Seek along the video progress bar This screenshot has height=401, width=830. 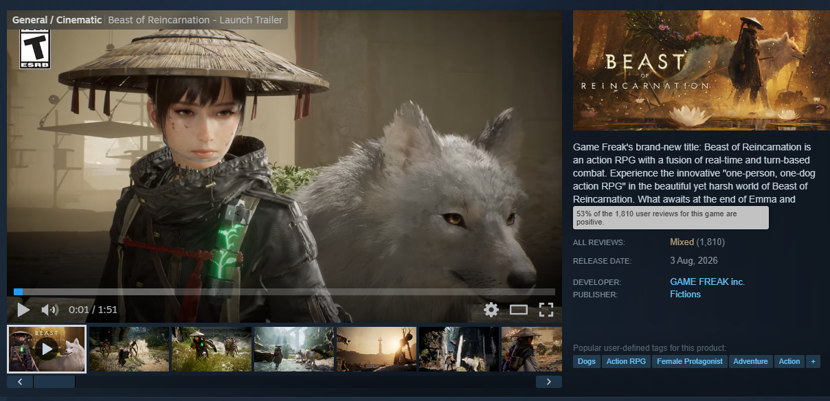(284, 292)
